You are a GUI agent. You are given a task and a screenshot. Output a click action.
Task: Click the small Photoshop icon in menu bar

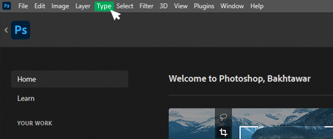tap(7, 6)
